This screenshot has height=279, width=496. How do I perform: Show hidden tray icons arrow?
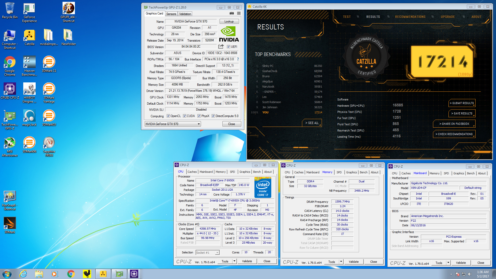click(x=451, y=274)
